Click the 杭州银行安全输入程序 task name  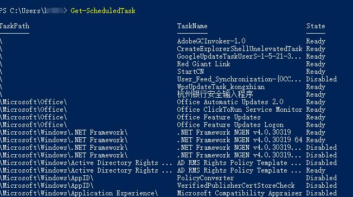tap(215, 94)
